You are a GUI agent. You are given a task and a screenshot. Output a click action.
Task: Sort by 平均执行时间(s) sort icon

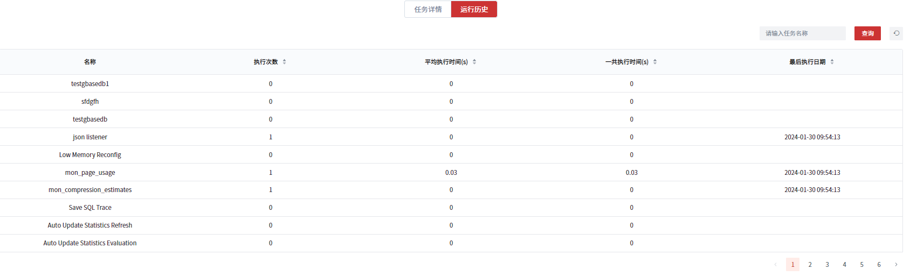474,62
